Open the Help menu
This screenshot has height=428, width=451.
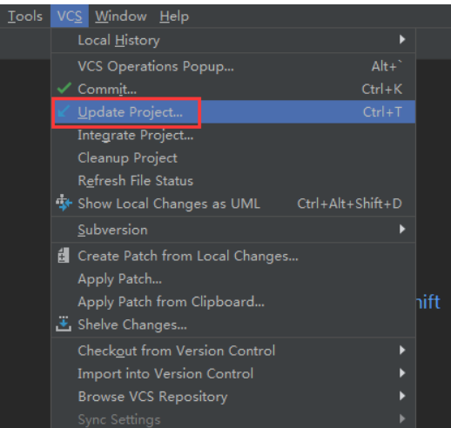pyautogui.click(x=174, y=16)
